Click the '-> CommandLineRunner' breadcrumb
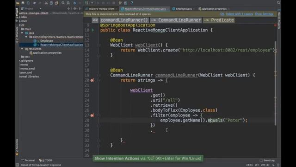Viewport: 296px width, 167px height. 176,20
